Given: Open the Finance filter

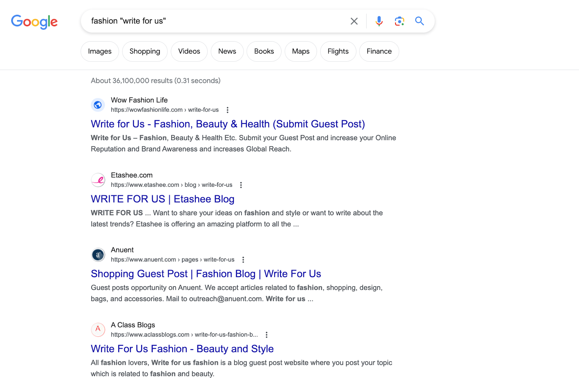Looking at the screenshot, I should [379, 51].
